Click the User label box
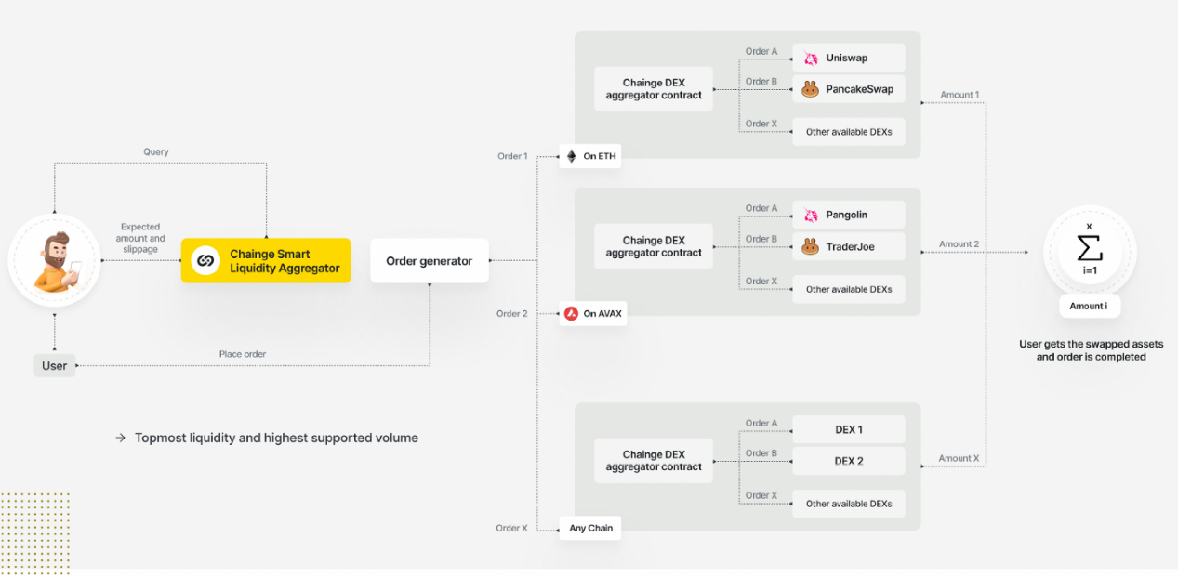1178x577 pixels. click(x=54, y=365)
